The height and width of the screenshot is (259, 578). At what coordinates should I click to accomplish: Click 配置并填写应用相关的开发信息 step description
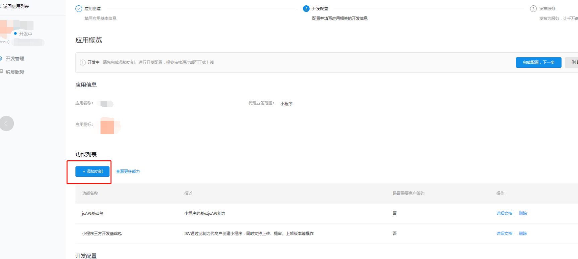[340, 18]
